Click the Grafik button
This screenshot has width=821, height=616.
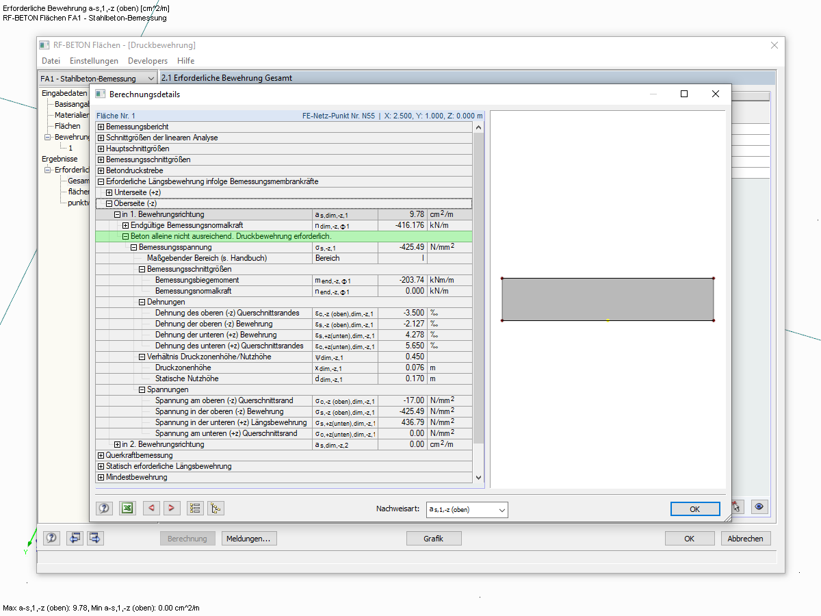point(434,538)
